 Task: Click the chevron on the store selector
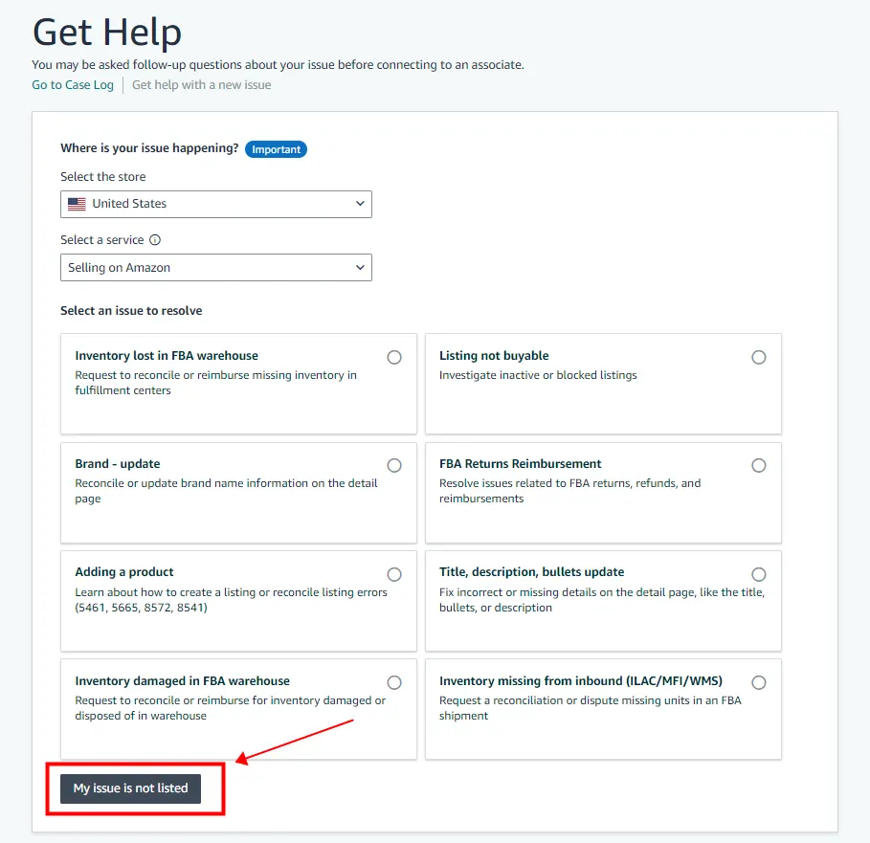coord(361,203)
